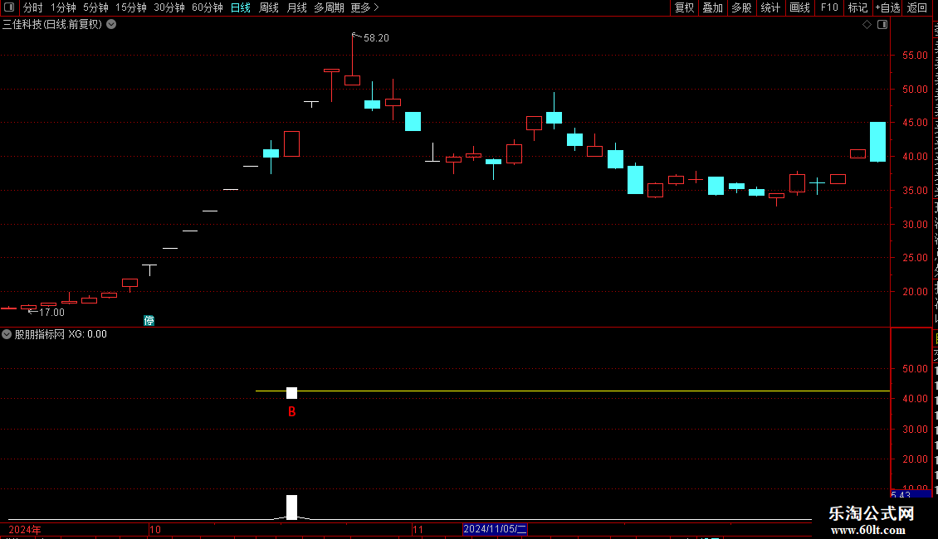Screen dimensions: 938x539
Task: Click the 三佳科技(日线.前复权) chart title
Action: [x=52, y=25]
